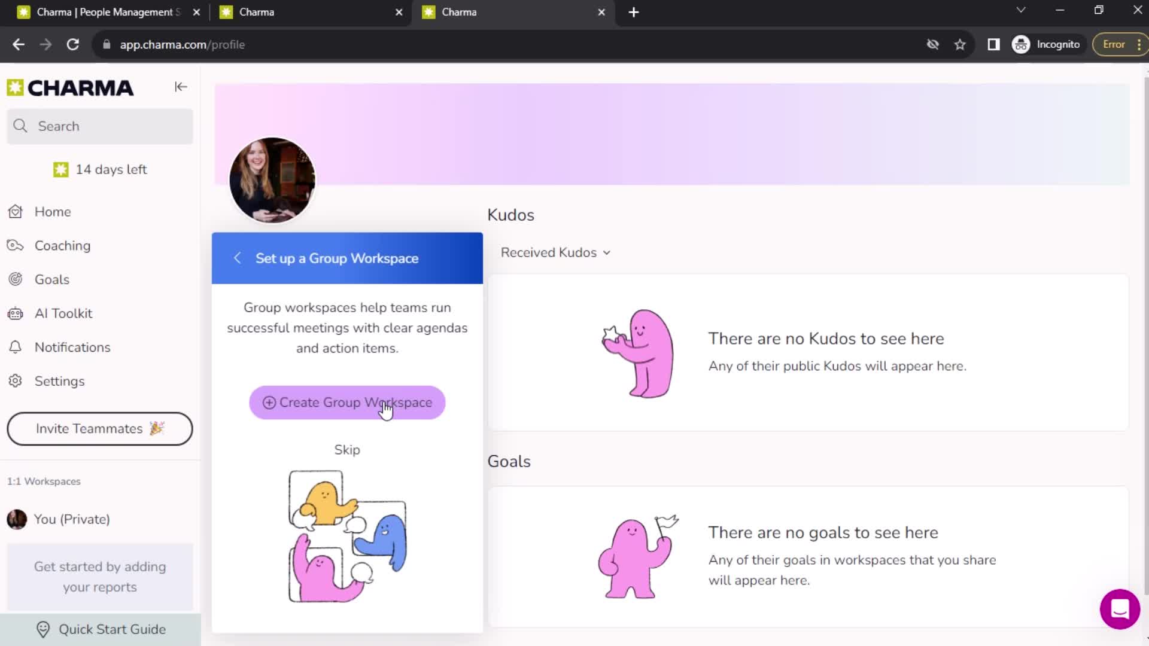Click the You (Private) workspace tab
The height and width of the screenshot is (646, 1149).
click(72, 519)
